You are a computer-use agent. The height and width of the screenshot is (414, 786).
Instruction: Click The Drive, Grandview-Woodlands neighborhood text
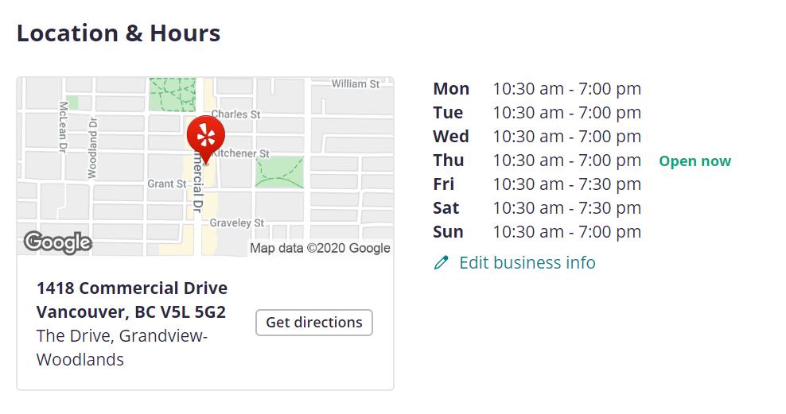coord(122,347)
